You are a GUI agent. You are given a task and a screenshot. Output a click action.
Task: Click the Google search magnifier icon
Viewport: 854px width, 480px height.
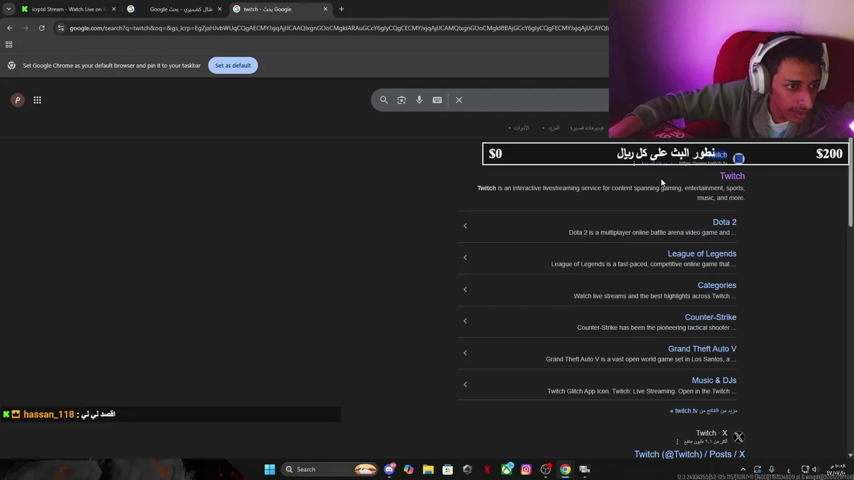[384, 100]
